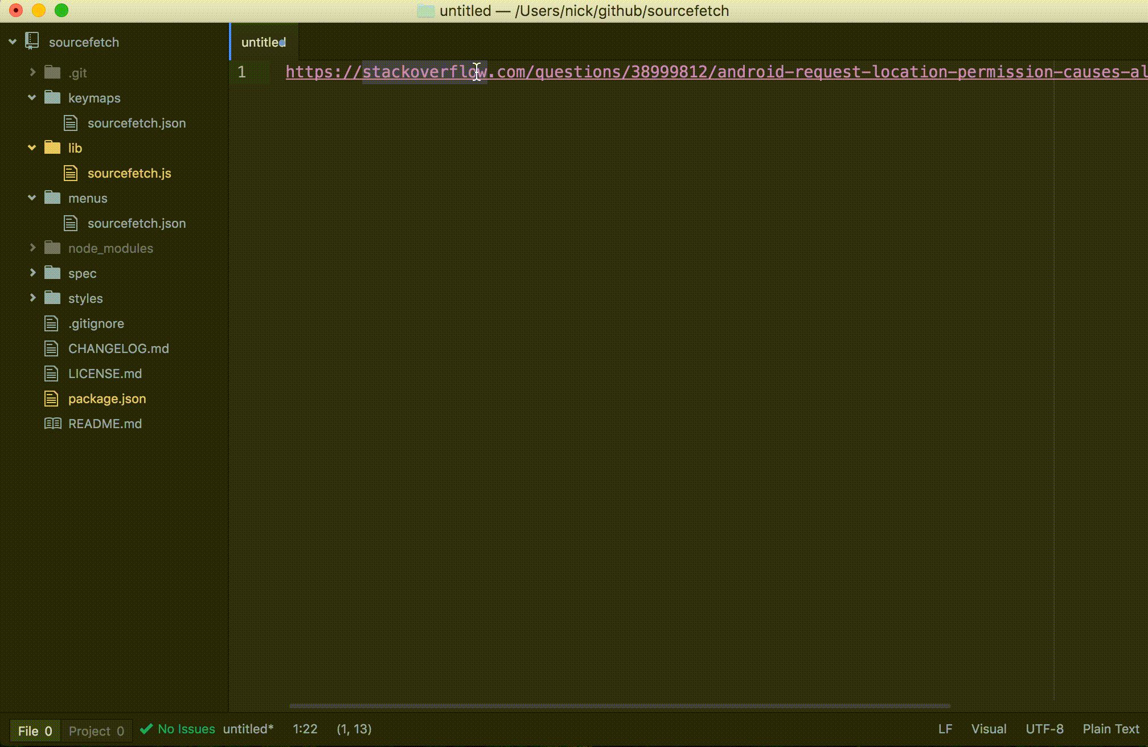Viewport: 1148px width, 747px height.
Task: Click the green No Issues checkmark icon
Action: 146,729
